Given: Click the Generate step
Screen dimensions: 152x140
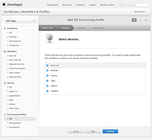Looking at the screenshot, I should (81, 28).
